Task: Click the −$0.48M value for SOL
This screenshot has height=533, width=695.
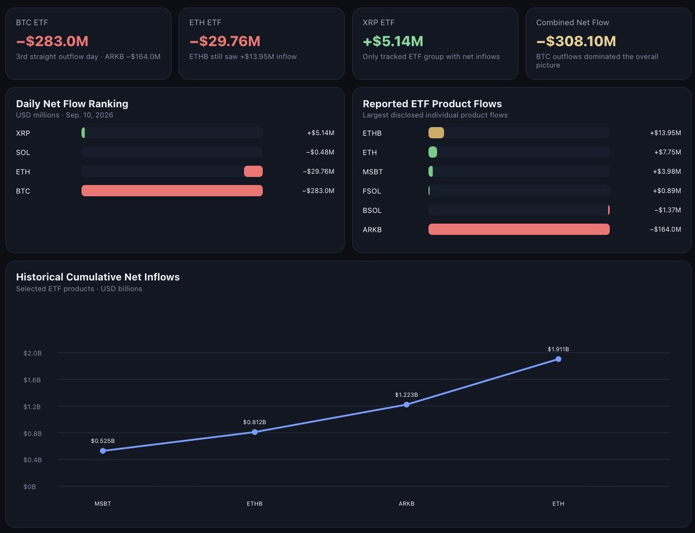Action: 320,152
